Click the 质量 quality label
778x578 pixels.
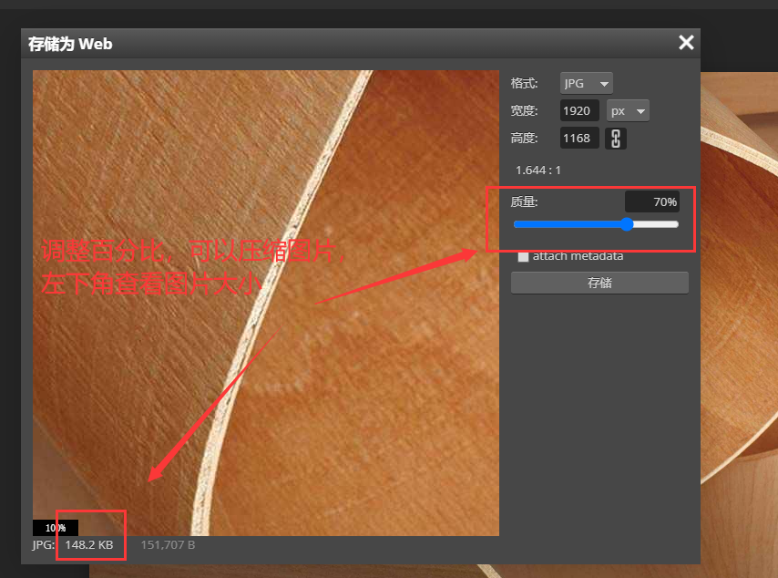click(x=525, y=201)
